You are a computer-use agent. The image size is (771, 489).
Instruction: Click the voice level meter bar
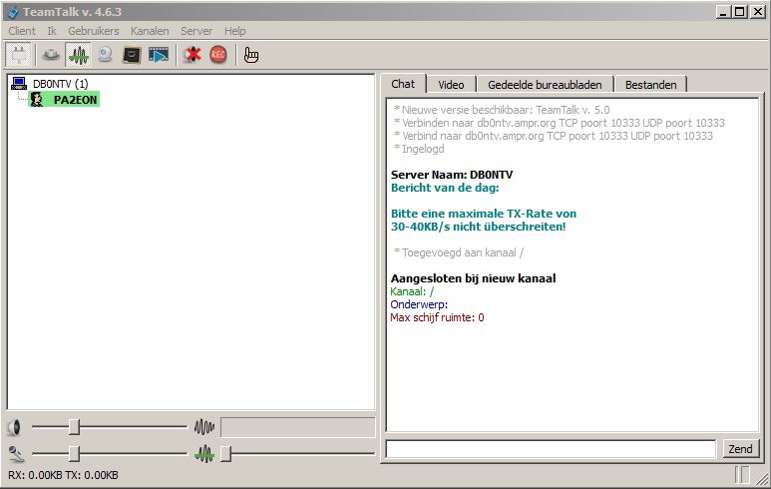pyautogui.click(x=297, y=427)
